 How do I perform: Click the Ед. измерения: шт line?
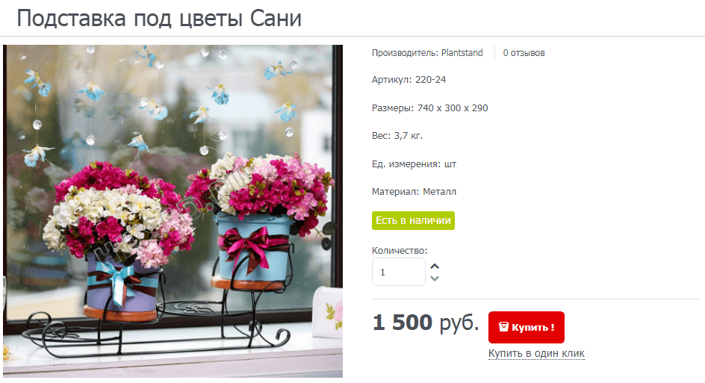tap(414, 164)
